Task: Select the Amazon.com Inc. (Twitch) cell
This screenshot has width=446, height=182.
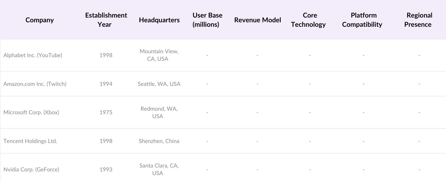Action: tap(35, 84)
